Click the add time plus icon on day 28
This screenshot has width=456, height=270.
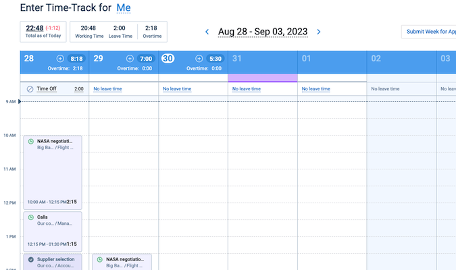click(60, 59)
